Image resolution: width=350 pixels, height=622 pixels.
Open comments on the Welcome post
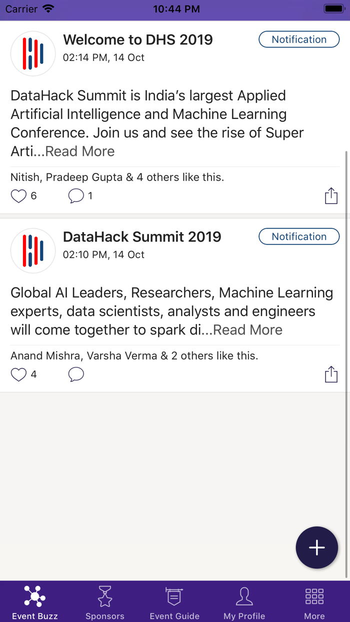click(75, 195)
